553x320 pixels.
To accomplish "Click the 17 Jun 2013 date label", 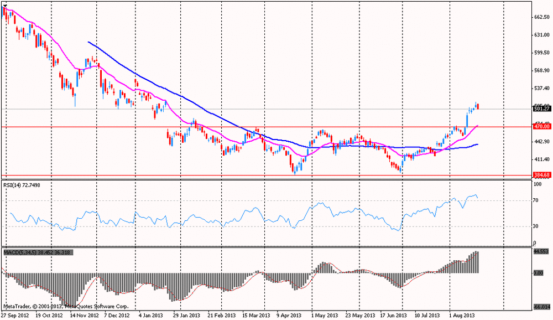I will [x=393, y=315].
